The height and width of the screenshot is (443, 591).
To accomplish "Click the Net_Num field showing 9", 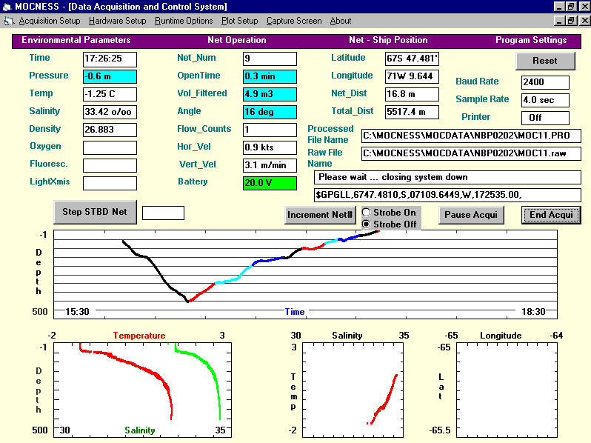I will (x=270, y=59).
